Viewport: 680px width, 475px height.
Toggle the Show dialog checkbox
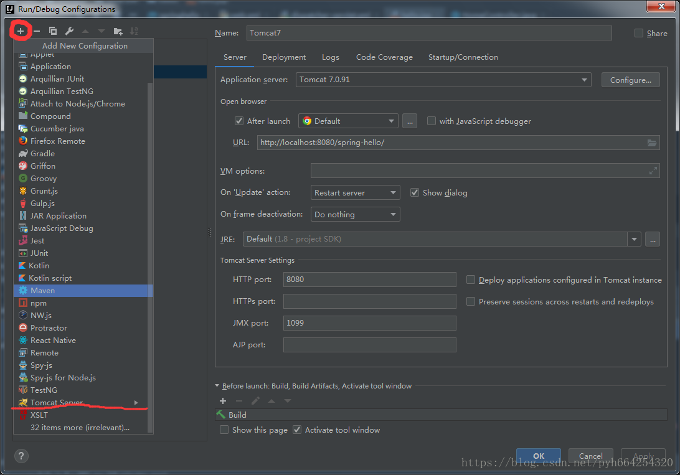[415, 192]
